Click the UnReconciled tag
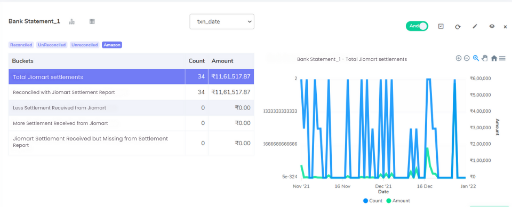This screenshot has height=212, width=512. (52, 45)
